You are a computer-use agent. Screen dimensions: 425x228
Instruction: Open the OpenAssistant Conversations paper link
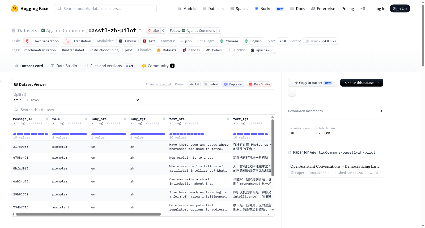pos(335,167)
